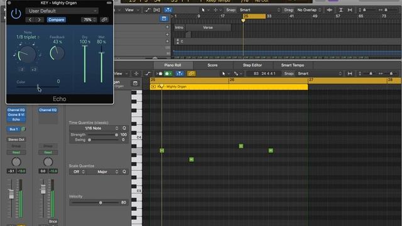The height and width of the screenshot is (226, 402).
Task: Click the Echo Dry level slider
Action: [85, 63]
